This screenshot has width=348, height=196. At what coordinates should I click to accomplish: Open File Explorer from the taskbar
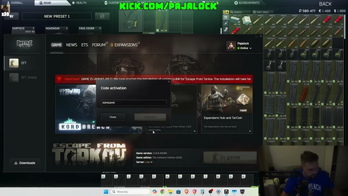click(x=170, y=192)
